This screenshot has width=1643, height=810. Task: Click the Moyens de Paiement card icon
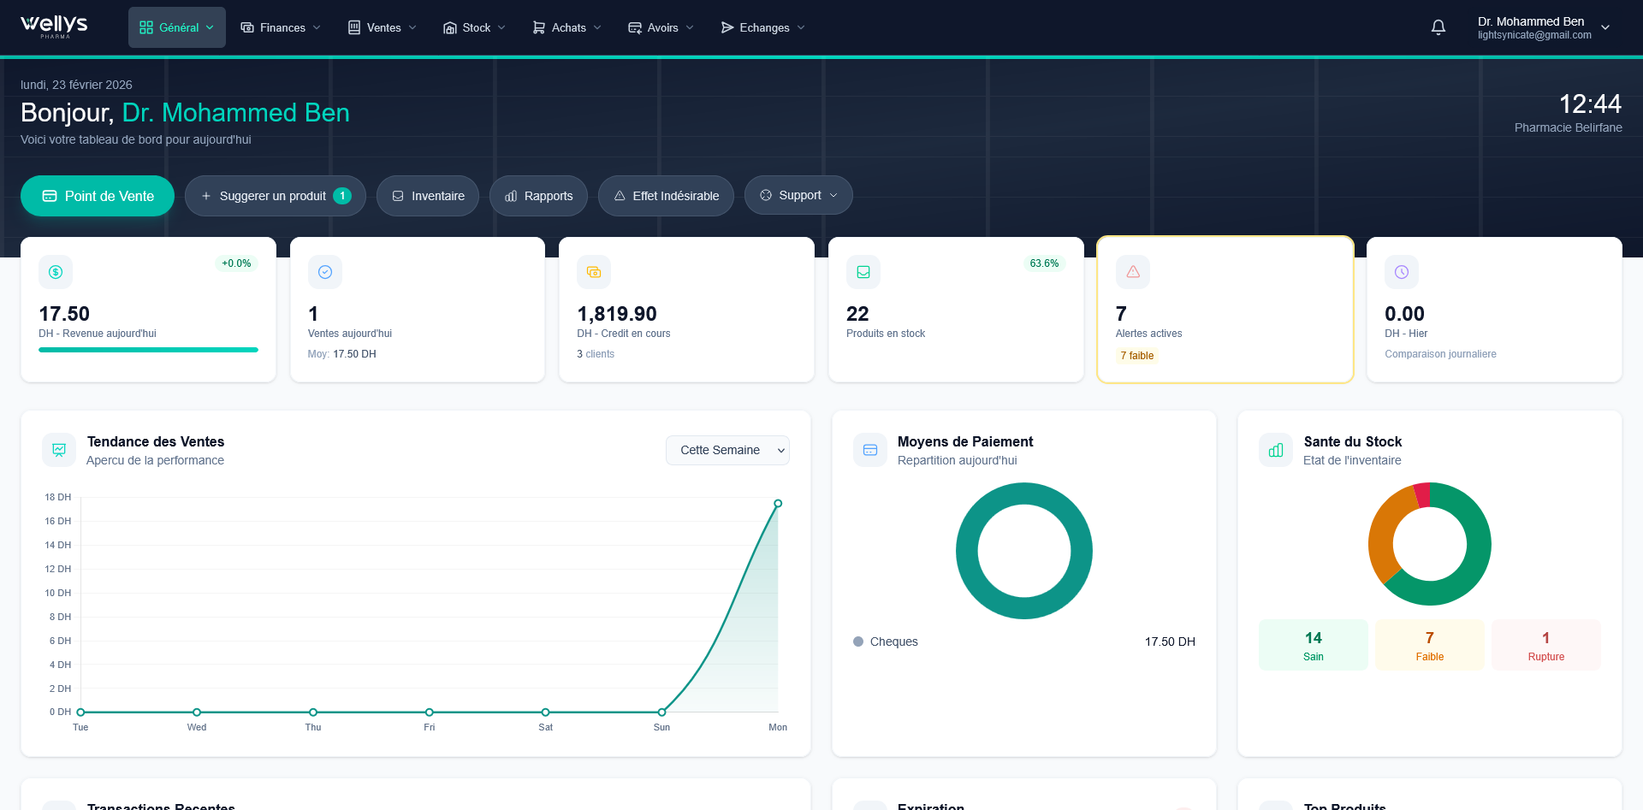[869, 449]
